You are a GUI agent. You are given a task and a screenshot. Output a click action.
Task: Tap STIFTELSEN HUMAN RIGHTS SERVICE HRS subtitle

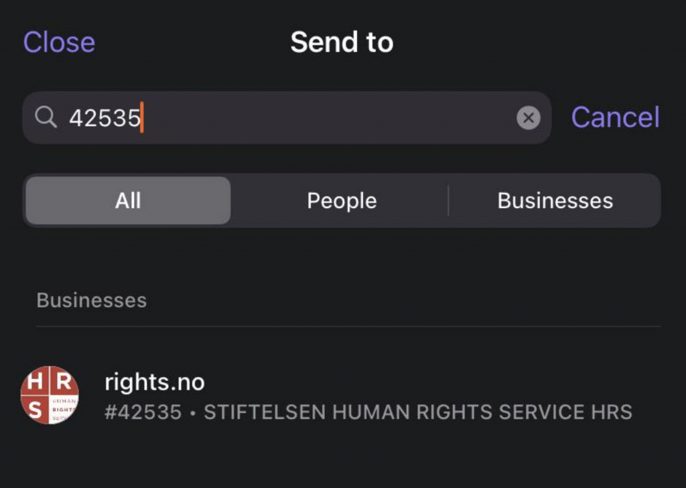[x=417, y=412]
